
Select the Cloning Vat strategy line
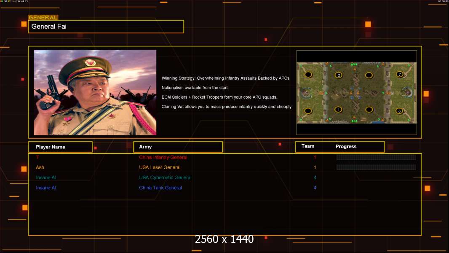click(x=227, y=107)
